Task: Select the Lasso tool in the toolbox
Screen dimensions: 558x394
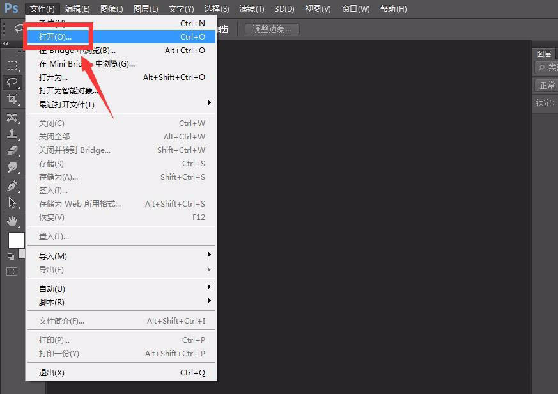Action: pyautogui.click(x=12, y=82)
